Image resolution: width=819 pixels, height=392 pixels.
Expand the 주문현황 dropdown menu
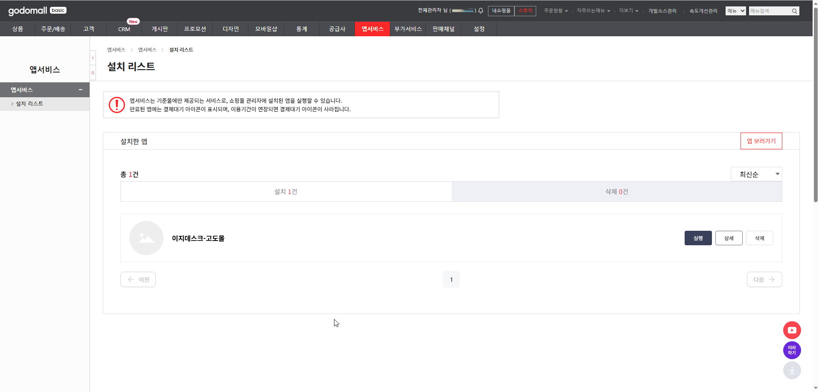[x=555, y=11]
